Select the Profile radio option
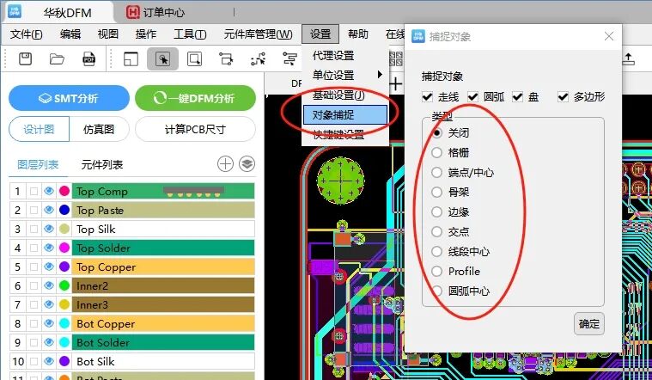 [x=436, y=272]
